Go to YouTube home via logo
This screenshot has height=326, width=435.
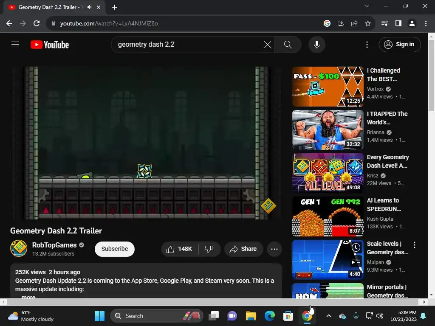[x=50, y=45]
